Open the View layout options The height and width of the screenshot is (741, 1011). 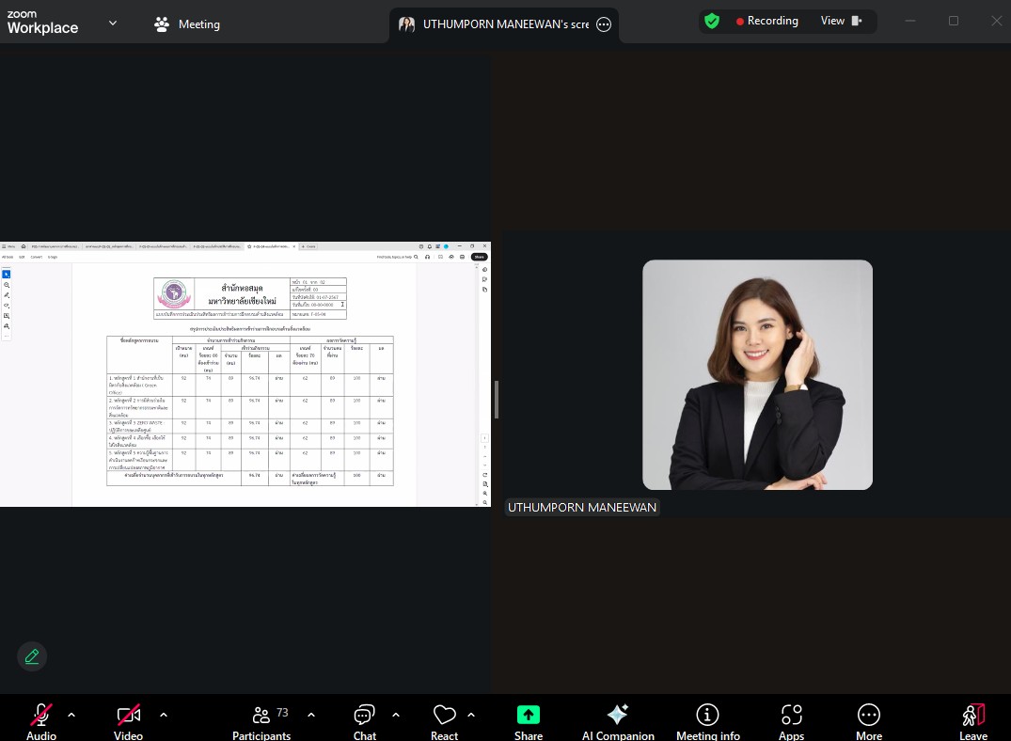pyautogui.click(x=841, y=21)
